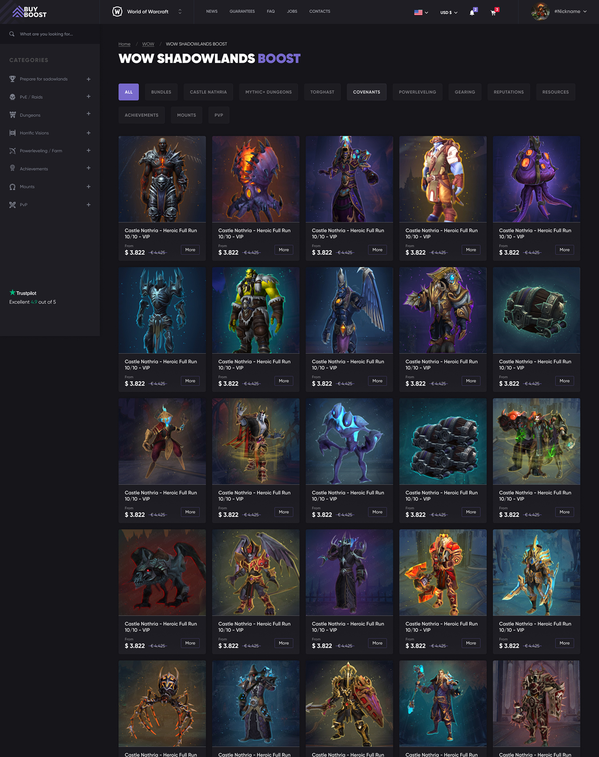
Task: Open the orange spider product thumbnail
Action: tap(162, 703)
